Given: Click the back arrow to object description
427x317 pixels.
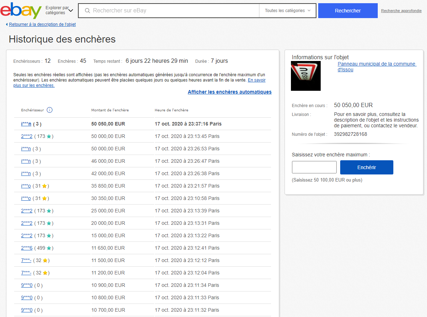Looking at the screenshot, I should pos(7,24).
